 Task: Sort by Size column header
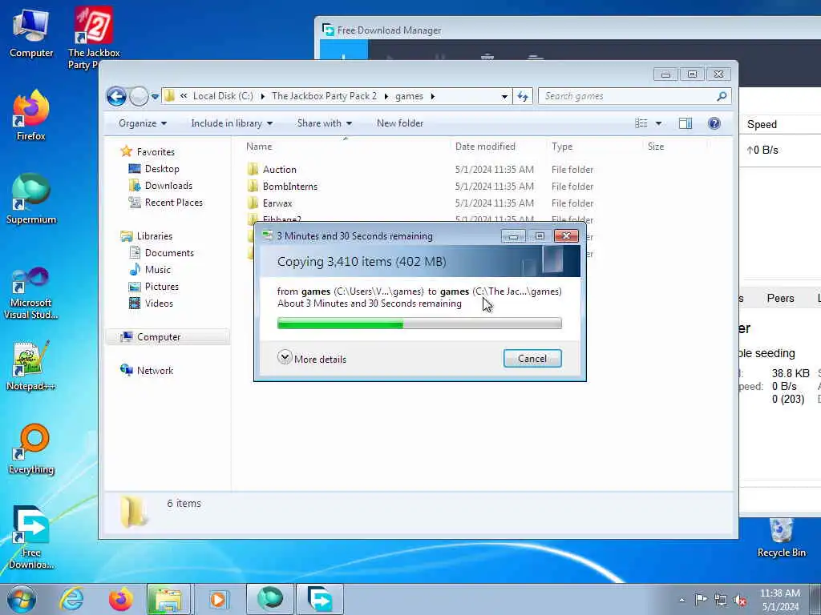(674, 147)
